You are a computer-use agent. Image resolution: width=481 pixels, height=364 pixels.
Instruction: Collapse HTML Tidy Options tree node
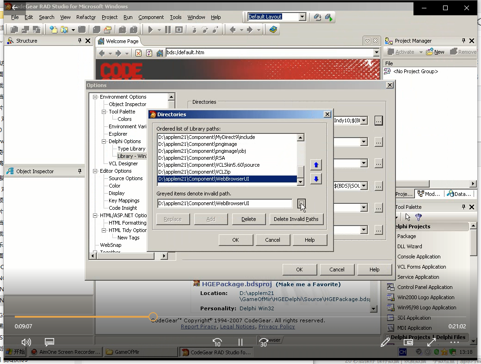(104, 230)
